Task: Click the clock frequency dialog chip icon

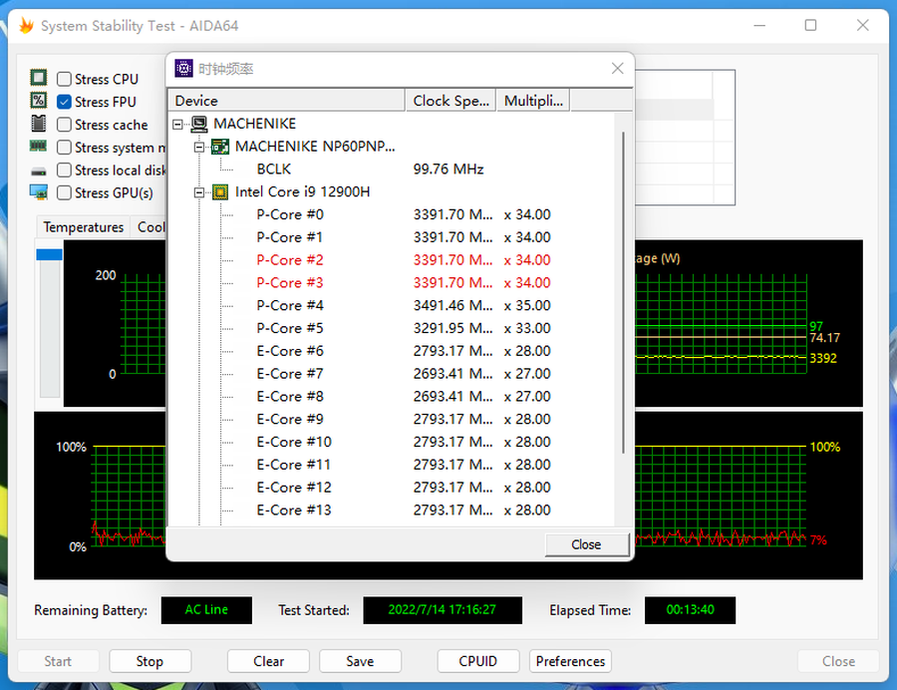Action: tap(183, 69)
